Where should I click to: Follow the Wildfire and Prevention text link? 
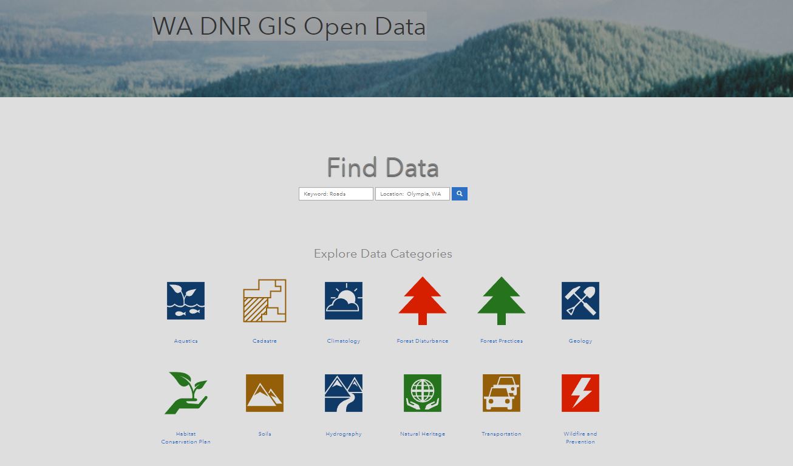point(580,437)
